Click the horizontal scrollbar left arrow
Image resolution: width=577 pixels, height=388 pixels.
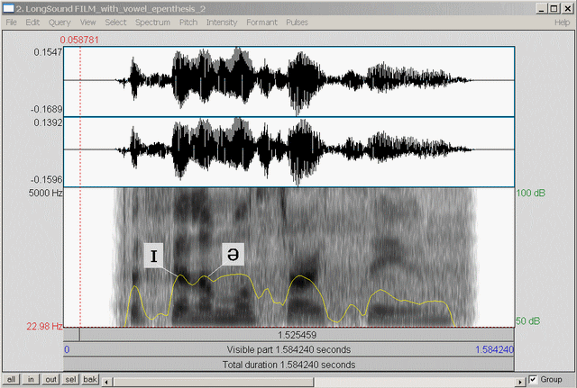click(x=107, y=379)
